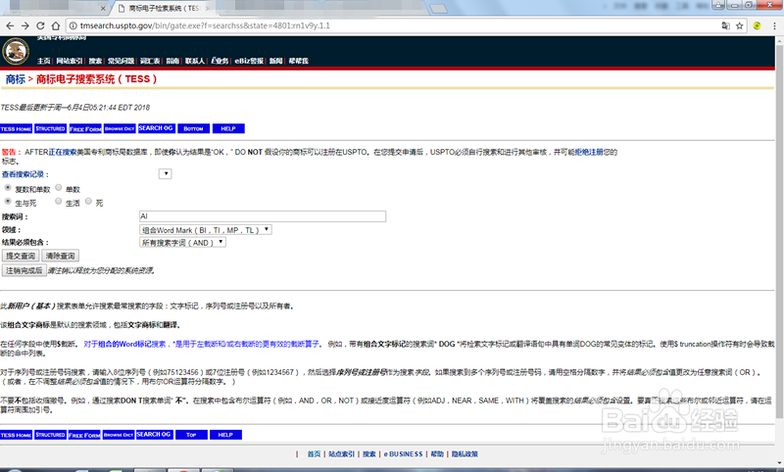784x472 pixels.
Task: Open 主页 in the header navigation
Action: [x=43, y=61]
